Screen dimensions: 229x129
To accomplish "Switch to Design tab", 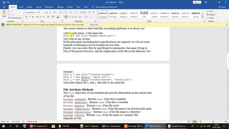I will 29,7.
